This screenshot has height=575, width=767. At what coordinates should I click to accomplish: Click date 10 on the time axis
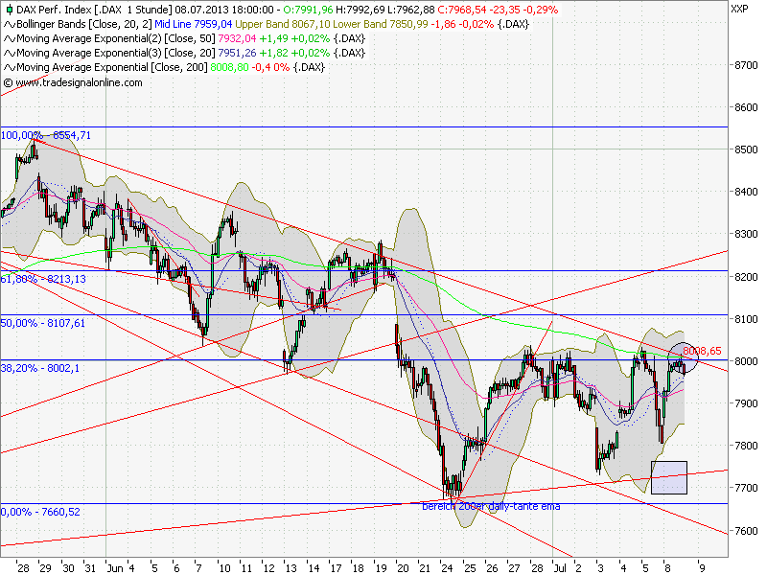(224, 568)
